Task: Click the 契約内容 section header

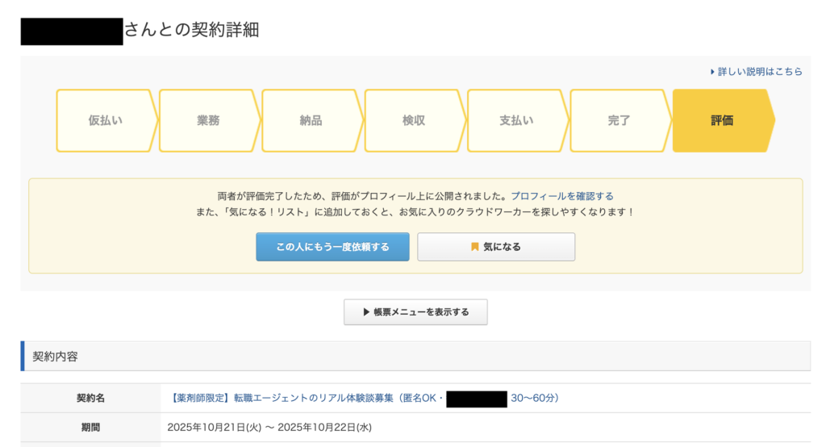Action: click(55, 356)
